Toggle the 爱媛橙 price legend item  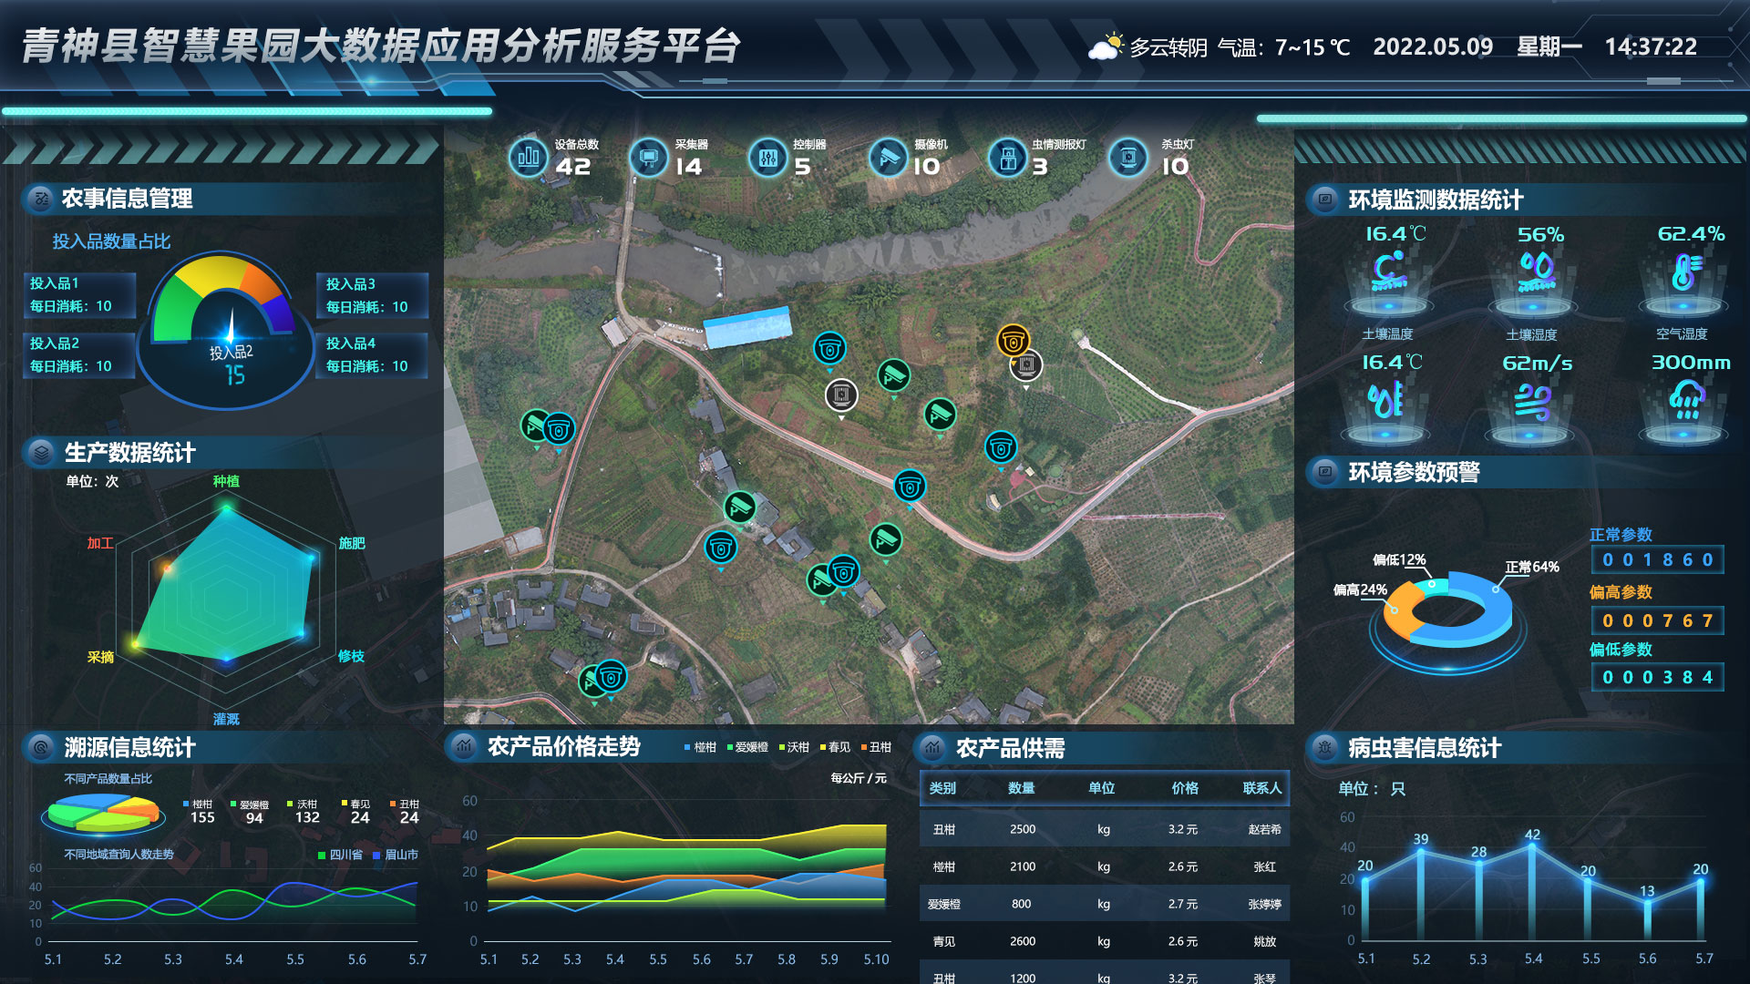747,747
